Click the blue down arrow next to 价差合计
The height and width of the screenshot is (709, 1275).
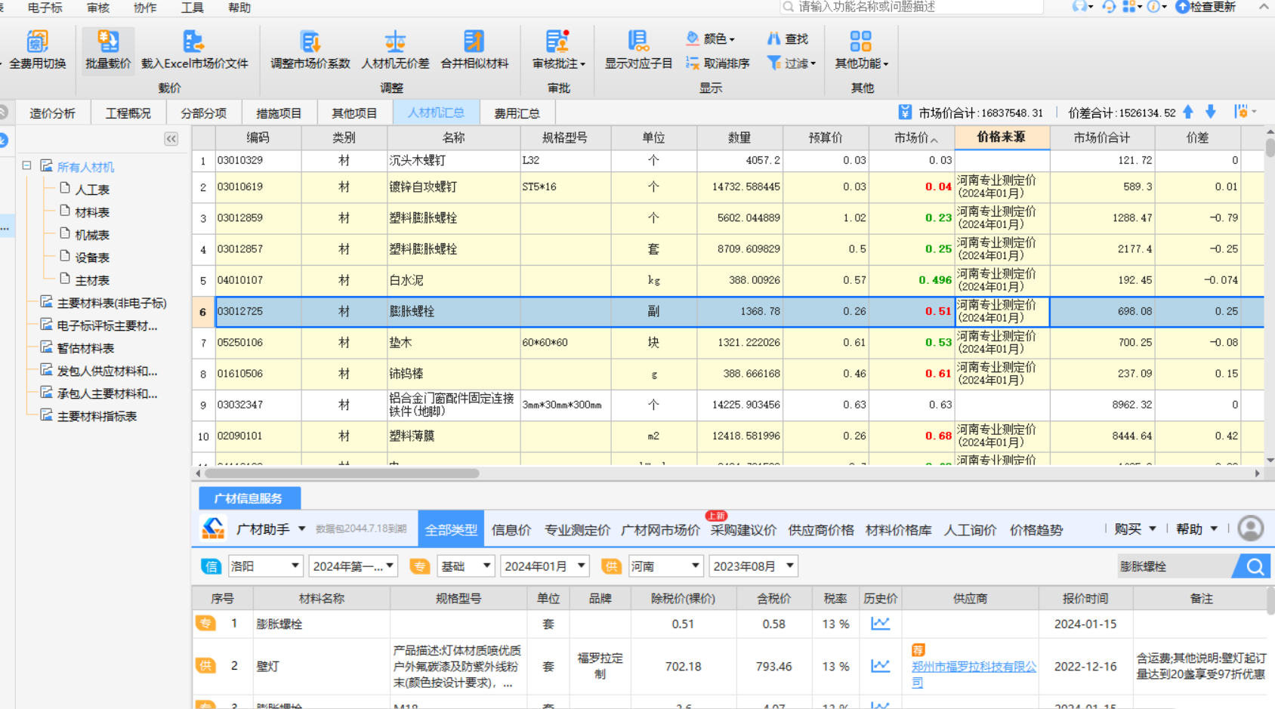[x=1211, y=113]
